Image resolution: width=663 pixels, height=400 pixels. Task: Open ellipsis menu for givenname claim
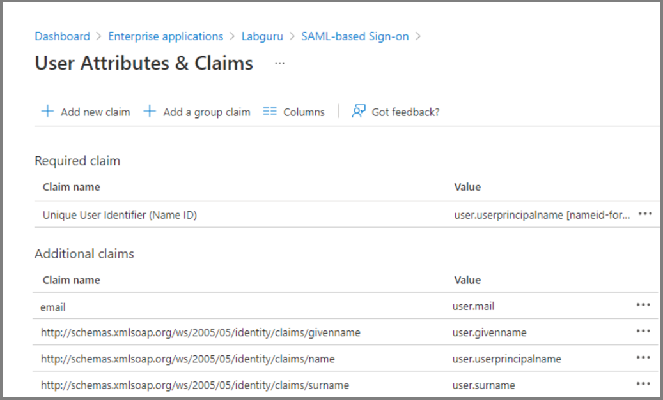click(x=643, y=331)
